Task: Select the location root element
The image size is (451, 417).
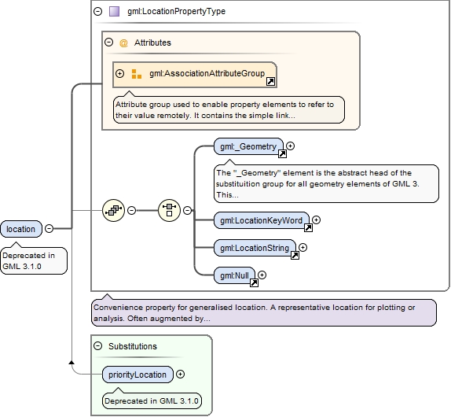Action: coord(21,229)
